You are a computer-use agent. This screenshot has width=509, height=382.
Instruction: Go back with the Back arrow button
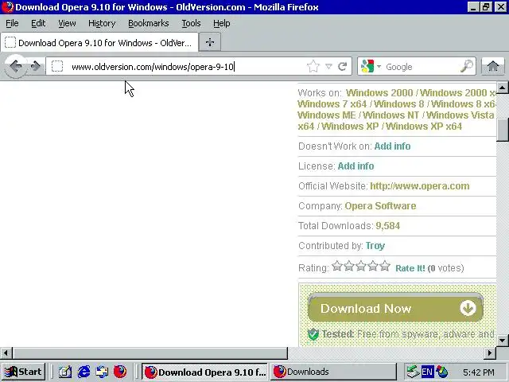[16, 67]
